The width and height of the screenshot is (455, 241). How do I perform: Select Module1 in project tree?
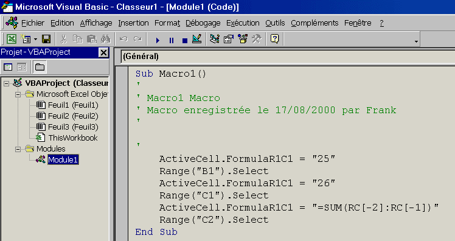pos(63,159)
